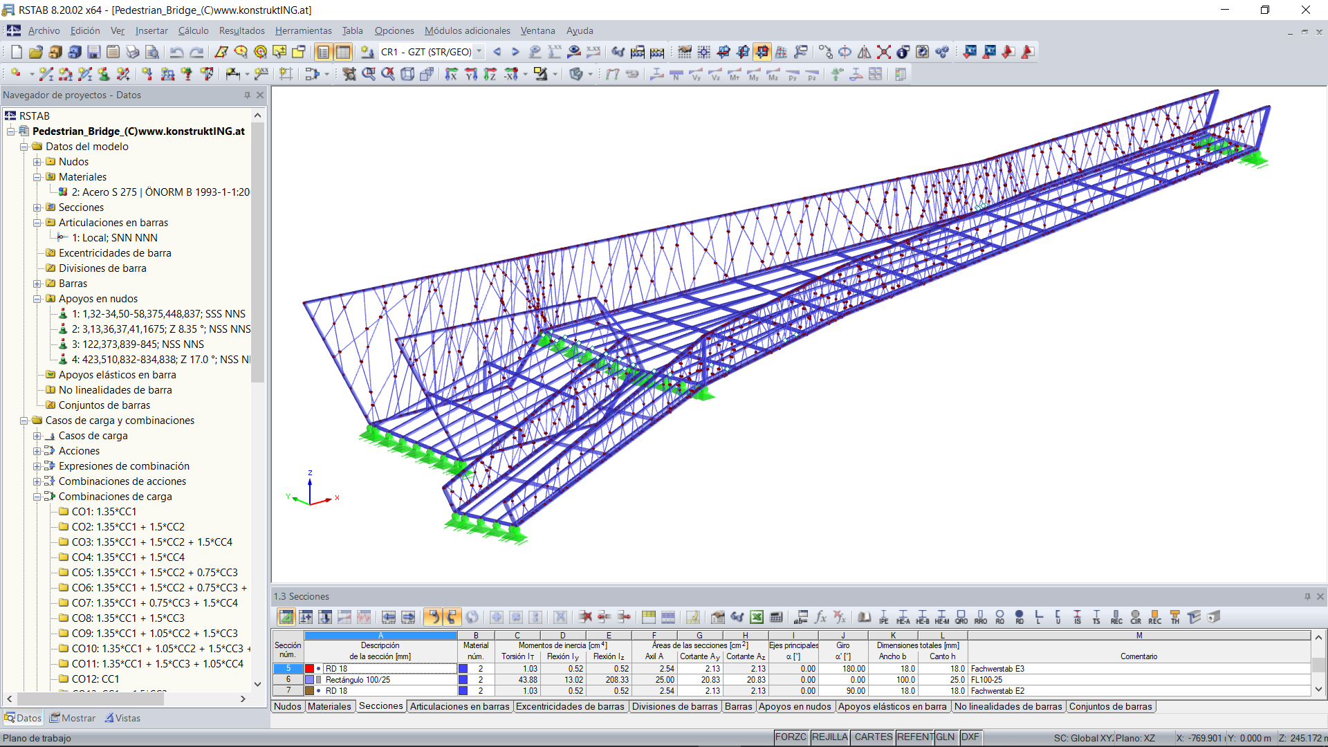Open the IPE section library icon
This screenshot has height=747, width=1328.
pos(883,617)
